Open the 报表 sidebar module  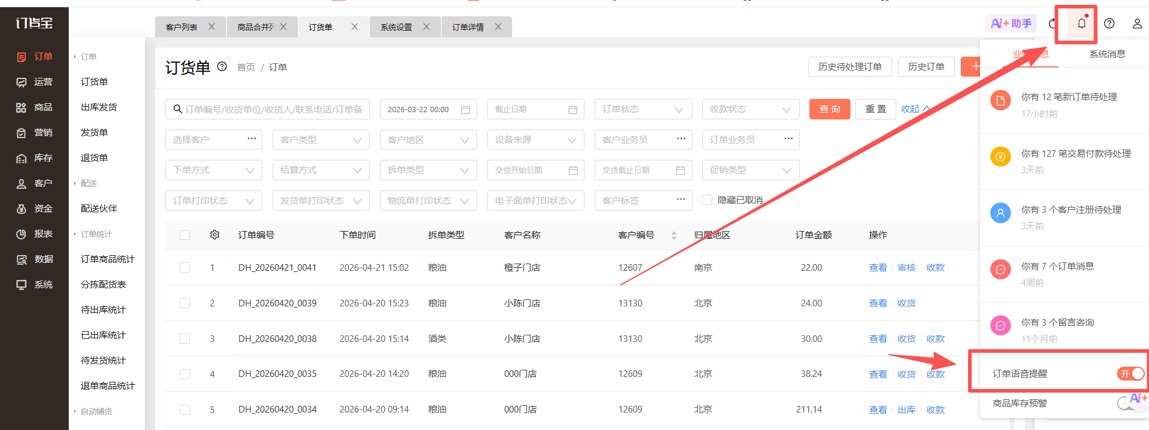(34, 234)
